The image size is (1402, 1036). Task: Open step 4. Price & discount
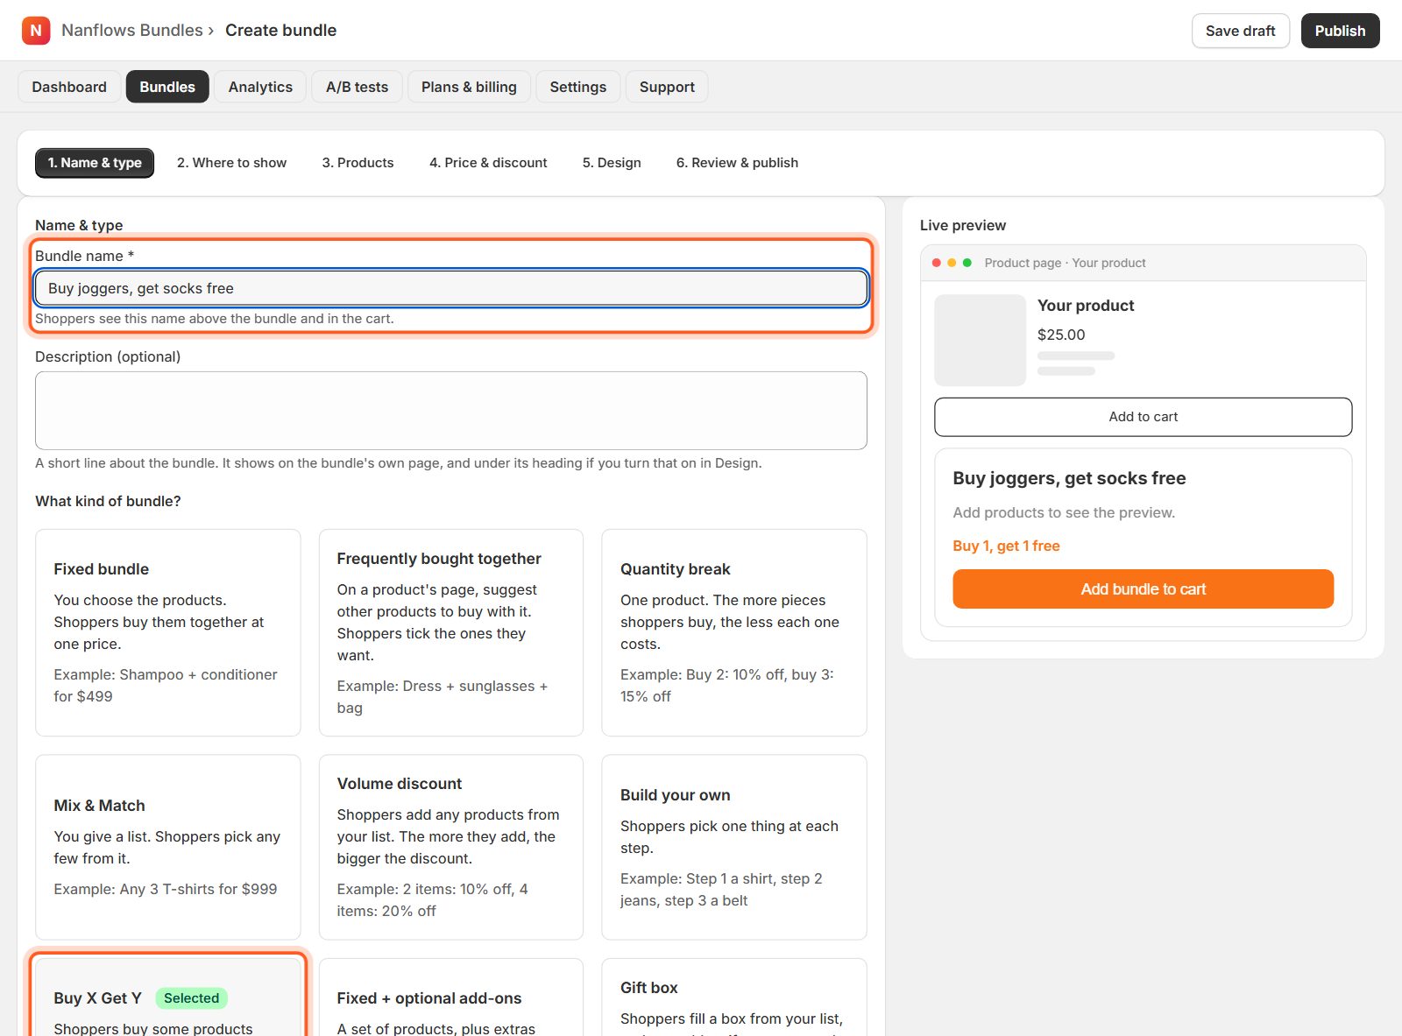point(488,163)
